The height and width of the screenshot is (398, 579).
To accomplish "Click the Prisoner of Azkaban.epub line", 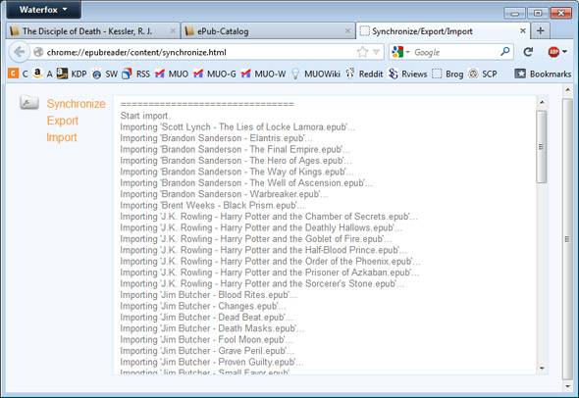I will [270, 273].
